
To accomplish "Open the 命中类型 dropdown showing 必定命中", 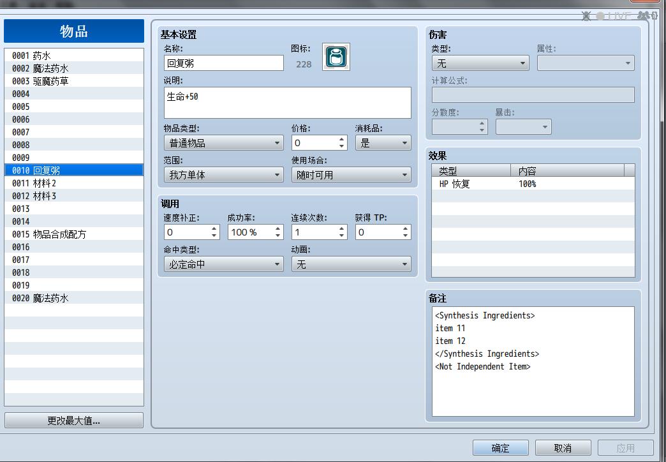I will point(223,264).
